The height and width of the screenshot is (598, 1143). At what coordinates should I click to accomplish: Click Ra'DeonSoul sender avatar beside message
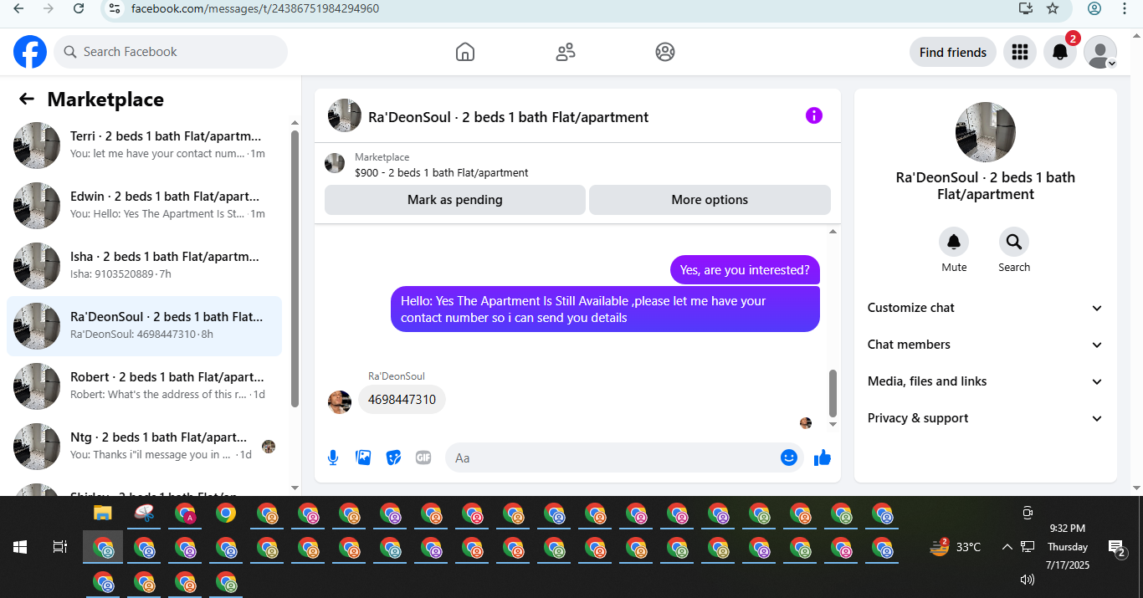[x=340, y=402]
